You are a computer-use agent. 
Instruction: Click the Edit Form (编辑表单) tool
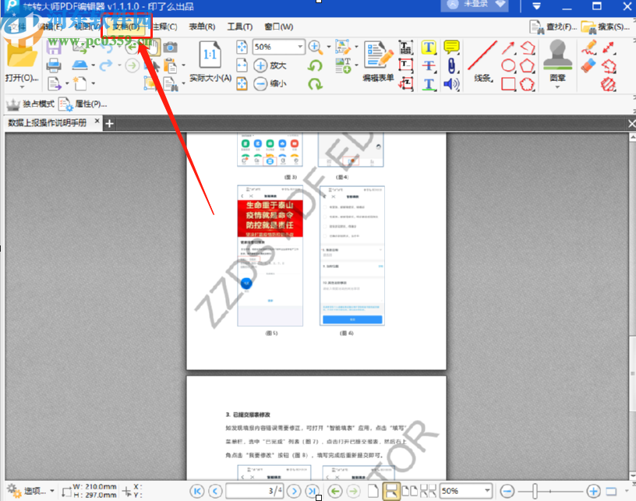coord(379,61)
